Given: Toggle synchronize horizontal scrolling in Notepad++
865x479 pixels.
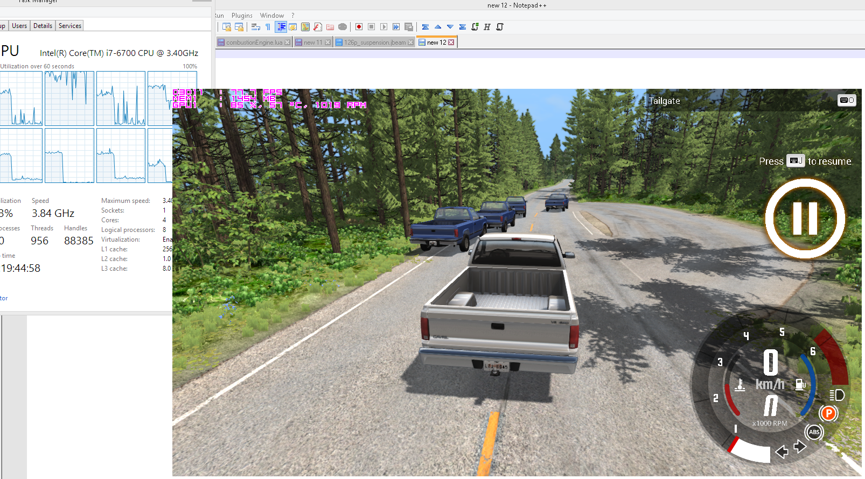Looking at the screenshot, I should (239, 27).
